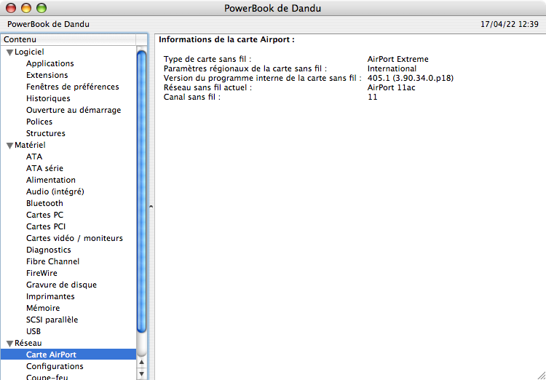Select Cartes PCI entry

[46, 226]
